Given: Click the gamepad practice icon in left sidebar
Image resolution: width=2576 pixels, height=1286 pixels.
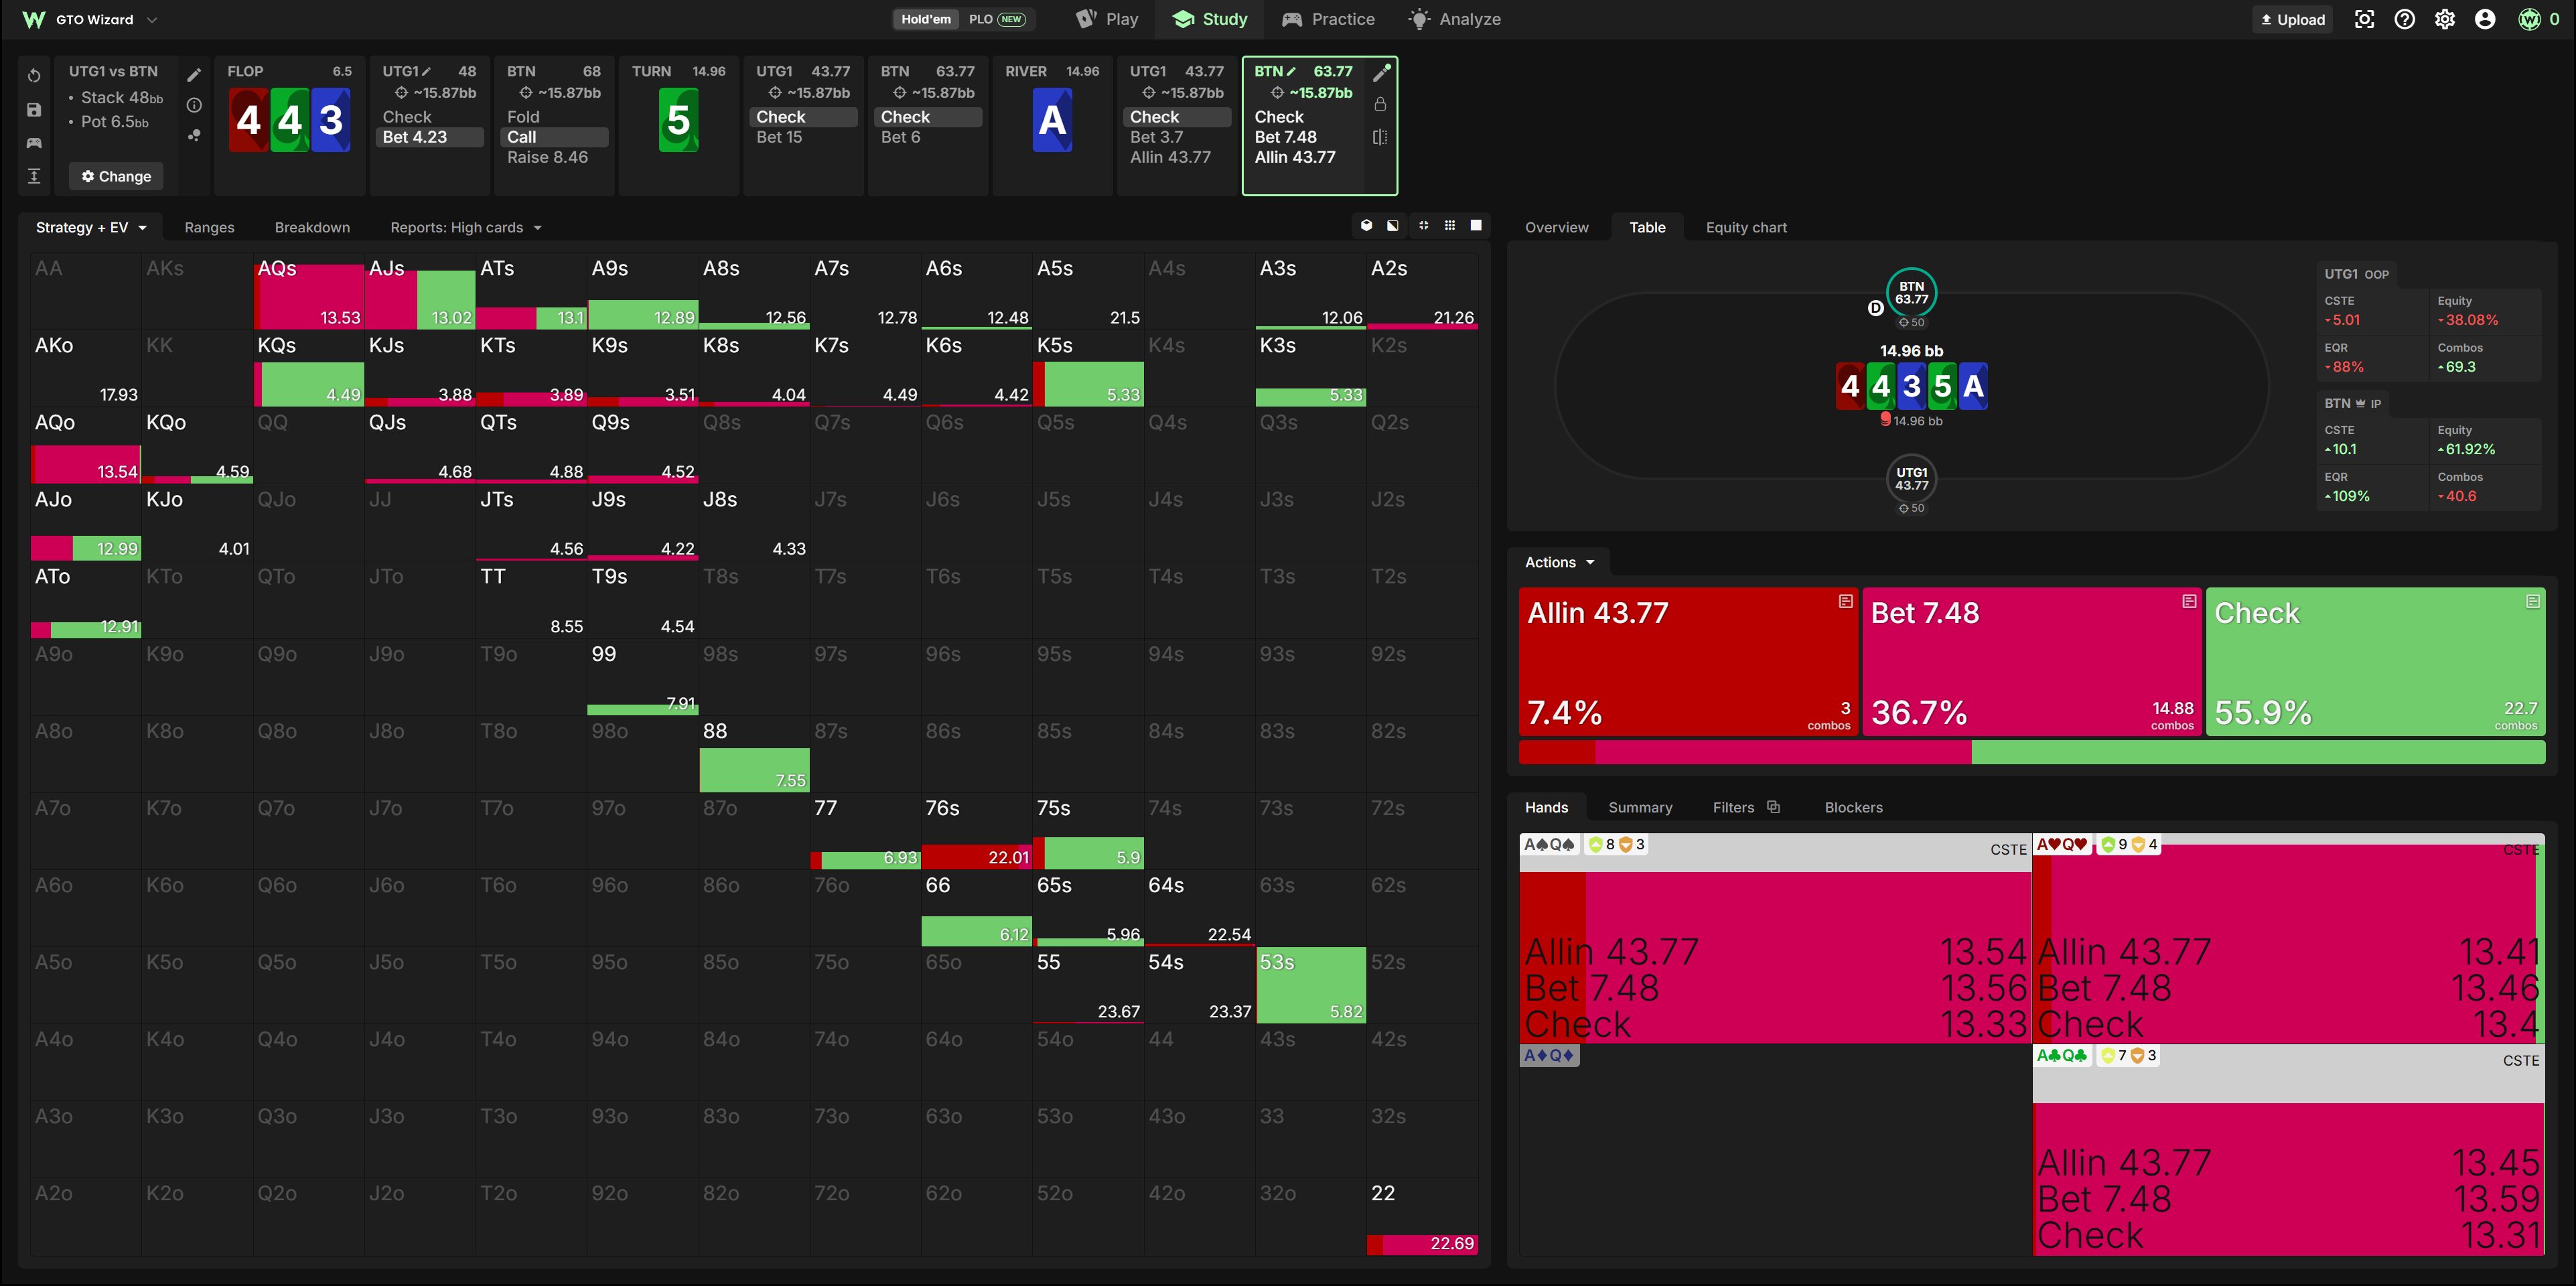Looking at the screenshot, I should pos(34,143).
